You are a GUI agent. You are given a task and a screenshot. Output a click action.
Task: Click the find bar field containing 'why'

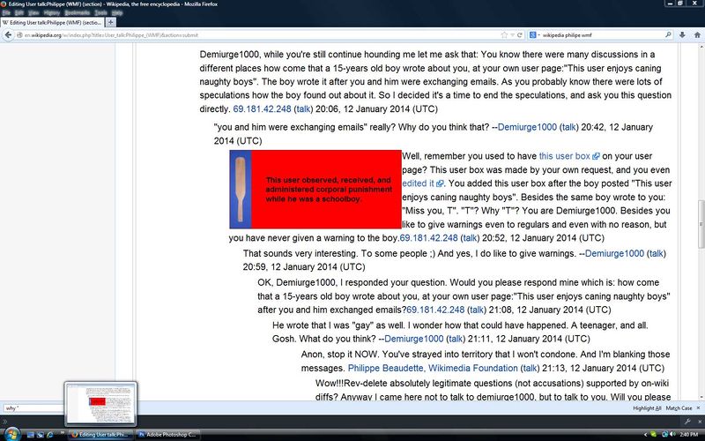pos(33,408)
